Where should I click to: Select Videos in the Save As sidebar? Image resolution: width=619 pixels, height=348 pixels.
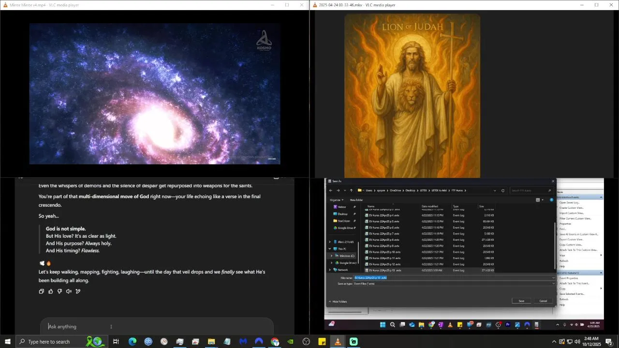[342, 207]
